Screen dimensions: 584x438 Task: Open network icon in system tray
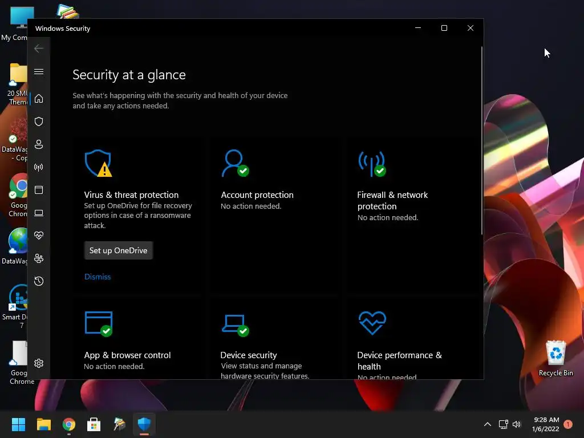[504, 424]
